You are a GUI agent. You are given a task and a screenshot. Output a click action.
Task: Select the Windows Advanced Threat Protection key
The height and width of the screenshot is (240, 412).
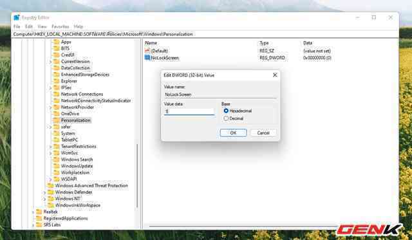[x=91, y=186]
